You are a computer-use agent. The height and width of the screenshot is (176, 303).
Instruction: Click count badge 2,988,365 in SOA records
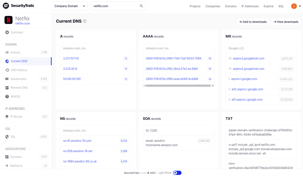(x=204, y=141)
